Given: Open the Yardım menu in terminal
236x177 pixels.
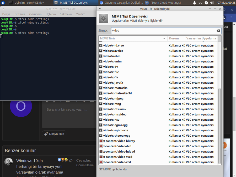Looking at the screenshot, I should click(81, 14).
